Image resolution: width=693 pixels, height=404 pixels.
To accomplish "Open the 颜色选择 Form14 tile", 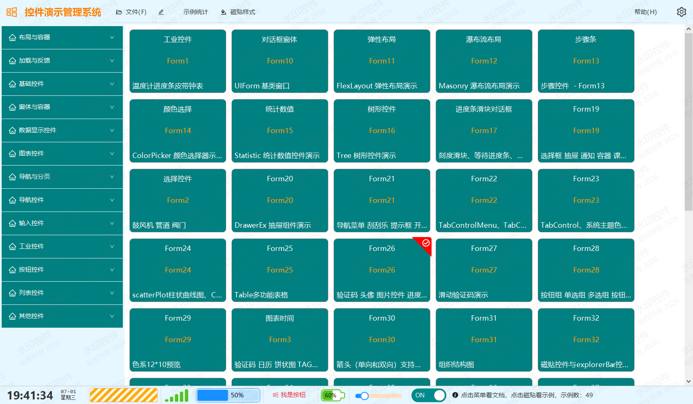I will coord(178,131).
